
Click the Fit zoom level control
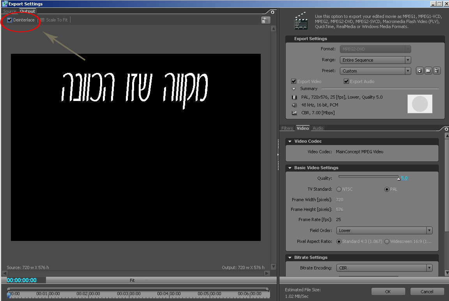[x=132, y=280]
